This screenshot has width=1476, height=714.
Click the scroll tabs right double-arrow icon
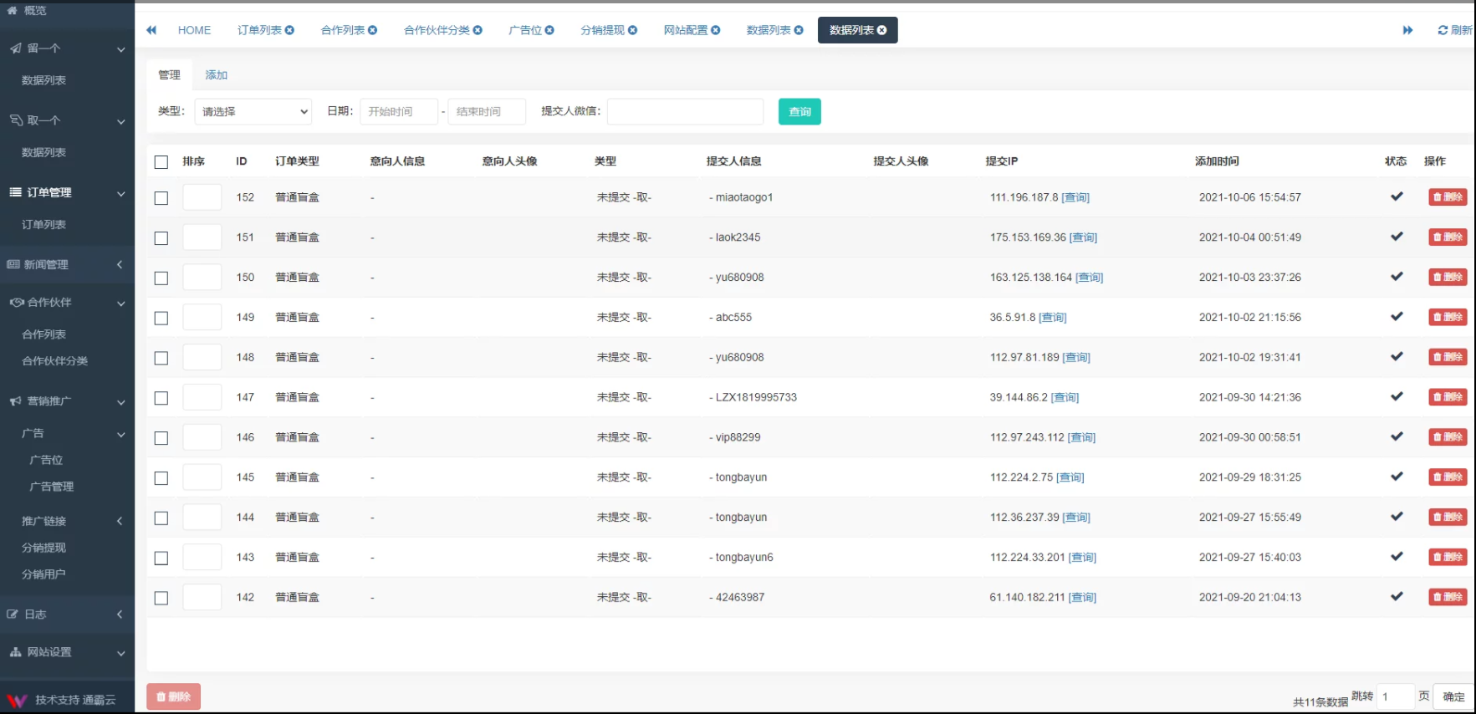[x=1407, y=30]
